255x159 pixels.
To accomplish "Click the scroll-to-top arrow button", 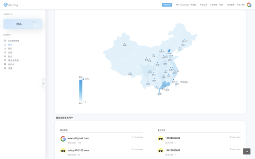I will pyautogui.click(x=246, y=151).
